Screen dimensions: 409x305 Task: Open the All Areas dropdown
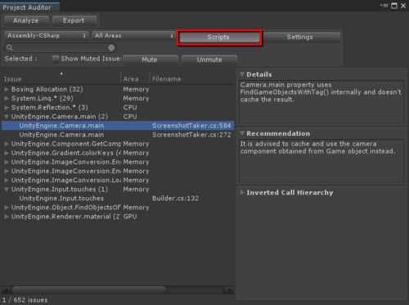[133, 36]
